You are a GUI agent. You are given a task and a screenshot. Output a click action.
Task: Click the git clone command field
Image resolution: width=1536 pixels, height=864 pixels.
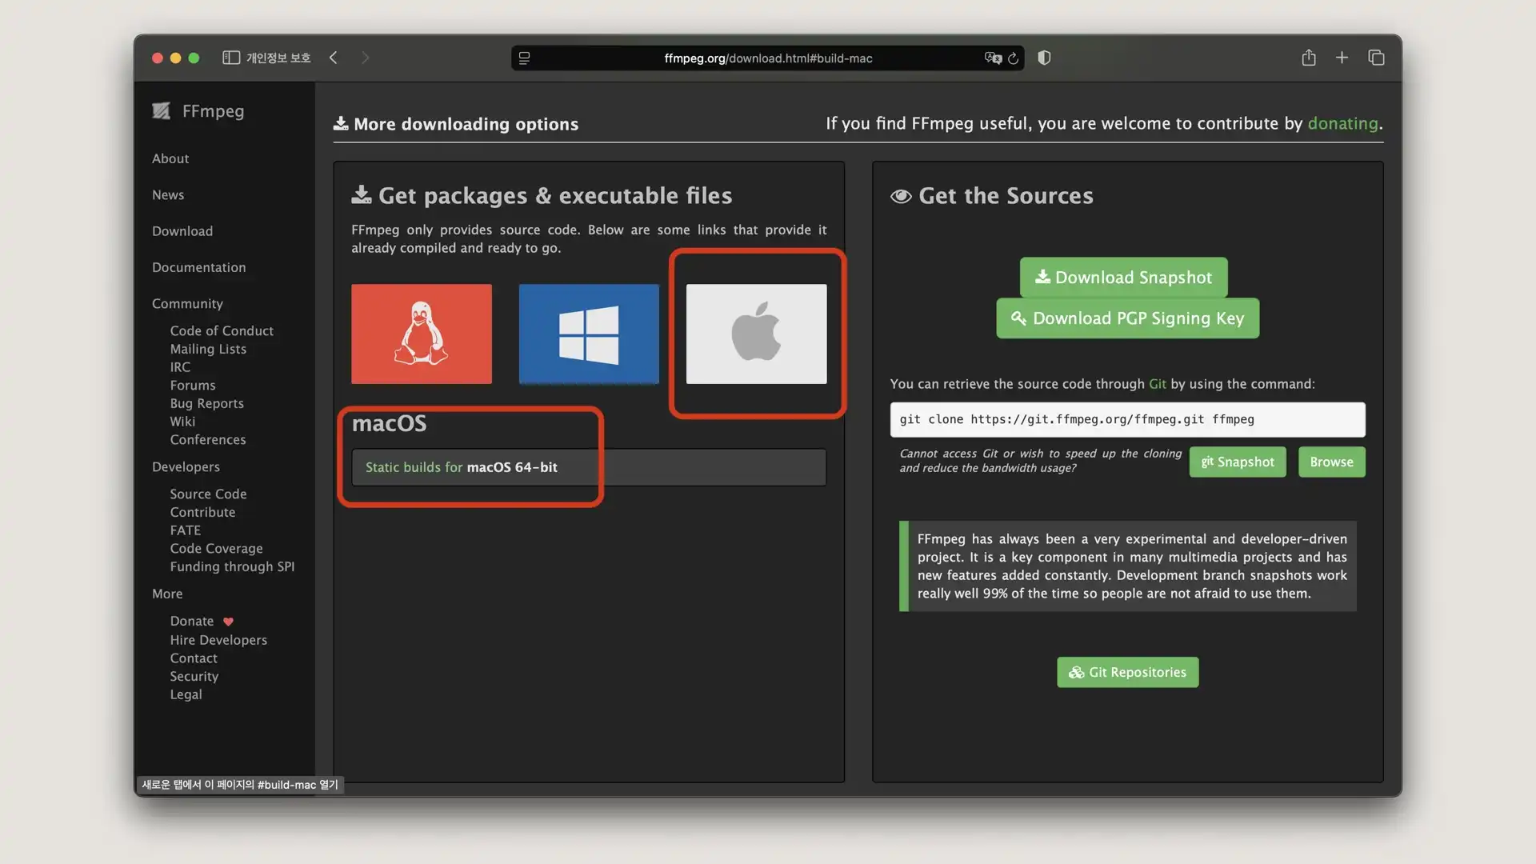click(x=1127, y=419)
